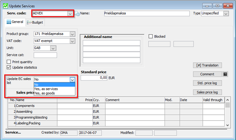Click the created date 2017-06-07 field

click(x=90, y=133)
